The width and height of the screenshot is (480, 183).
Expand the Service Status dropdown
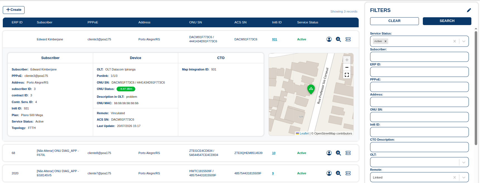(x=464, y=41)
